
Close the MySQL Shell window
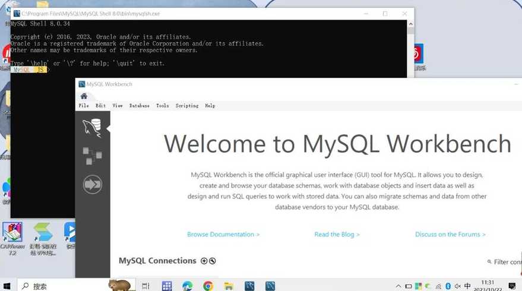(x=404, y=14)
